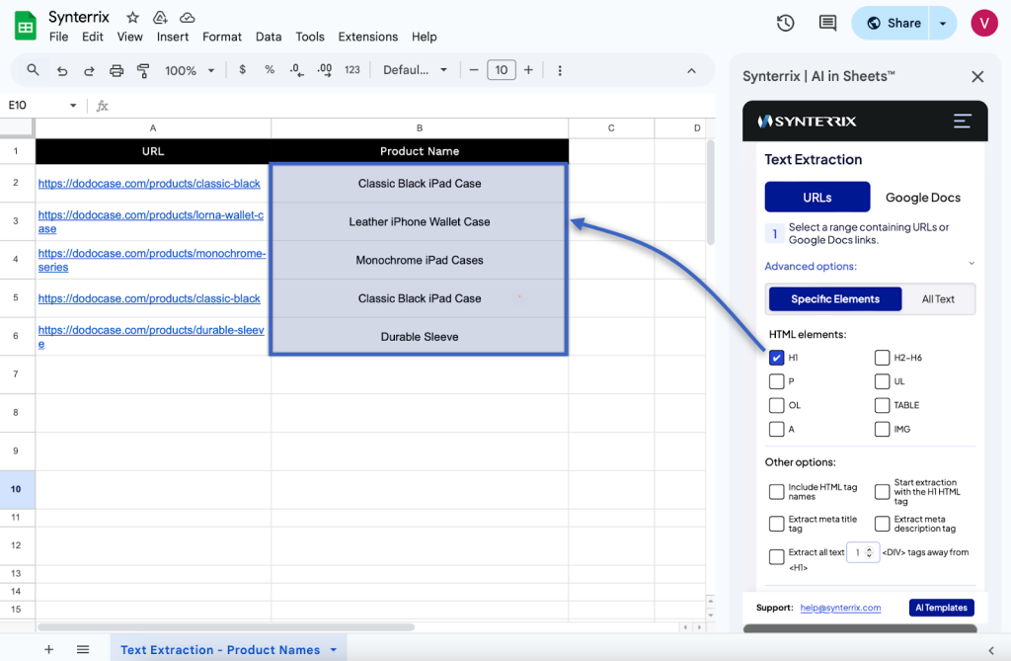The image size is (1011, 661).
Task: Decrease font size with minus button
Action: point(474,70)
